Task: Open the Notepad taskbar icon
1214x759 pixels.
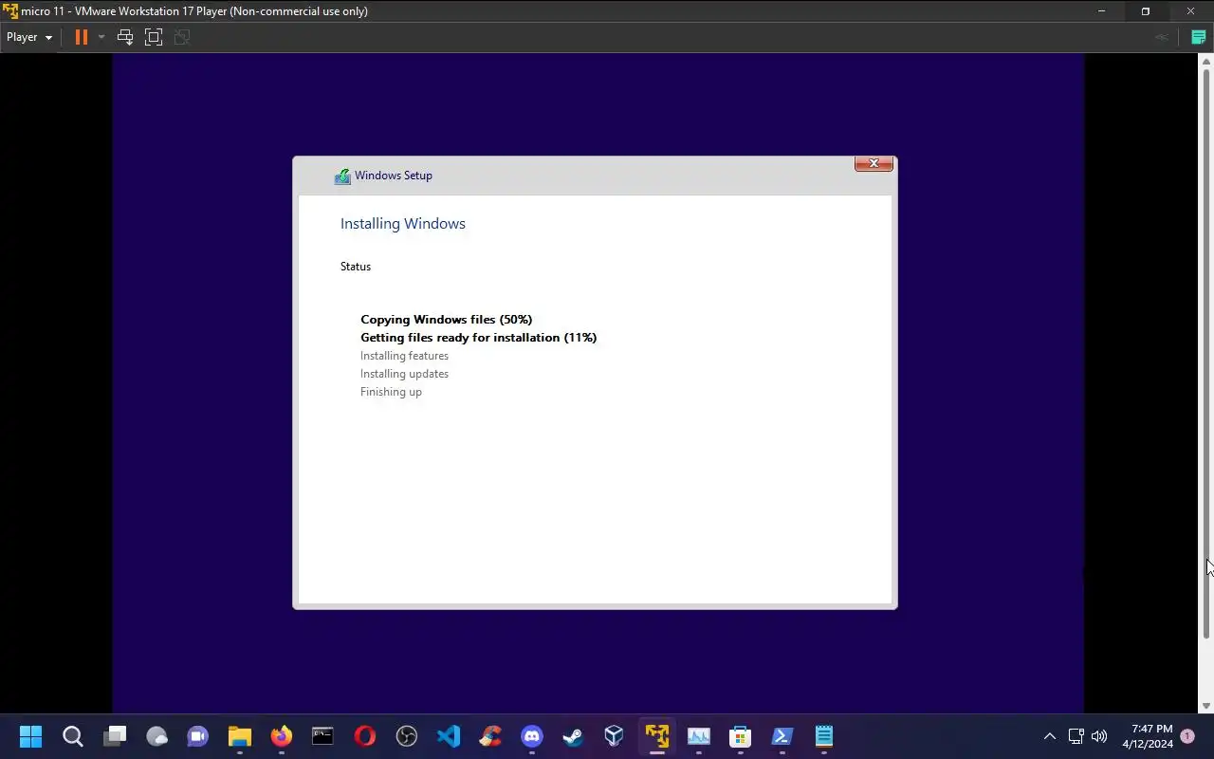Action: click(824, 736)
